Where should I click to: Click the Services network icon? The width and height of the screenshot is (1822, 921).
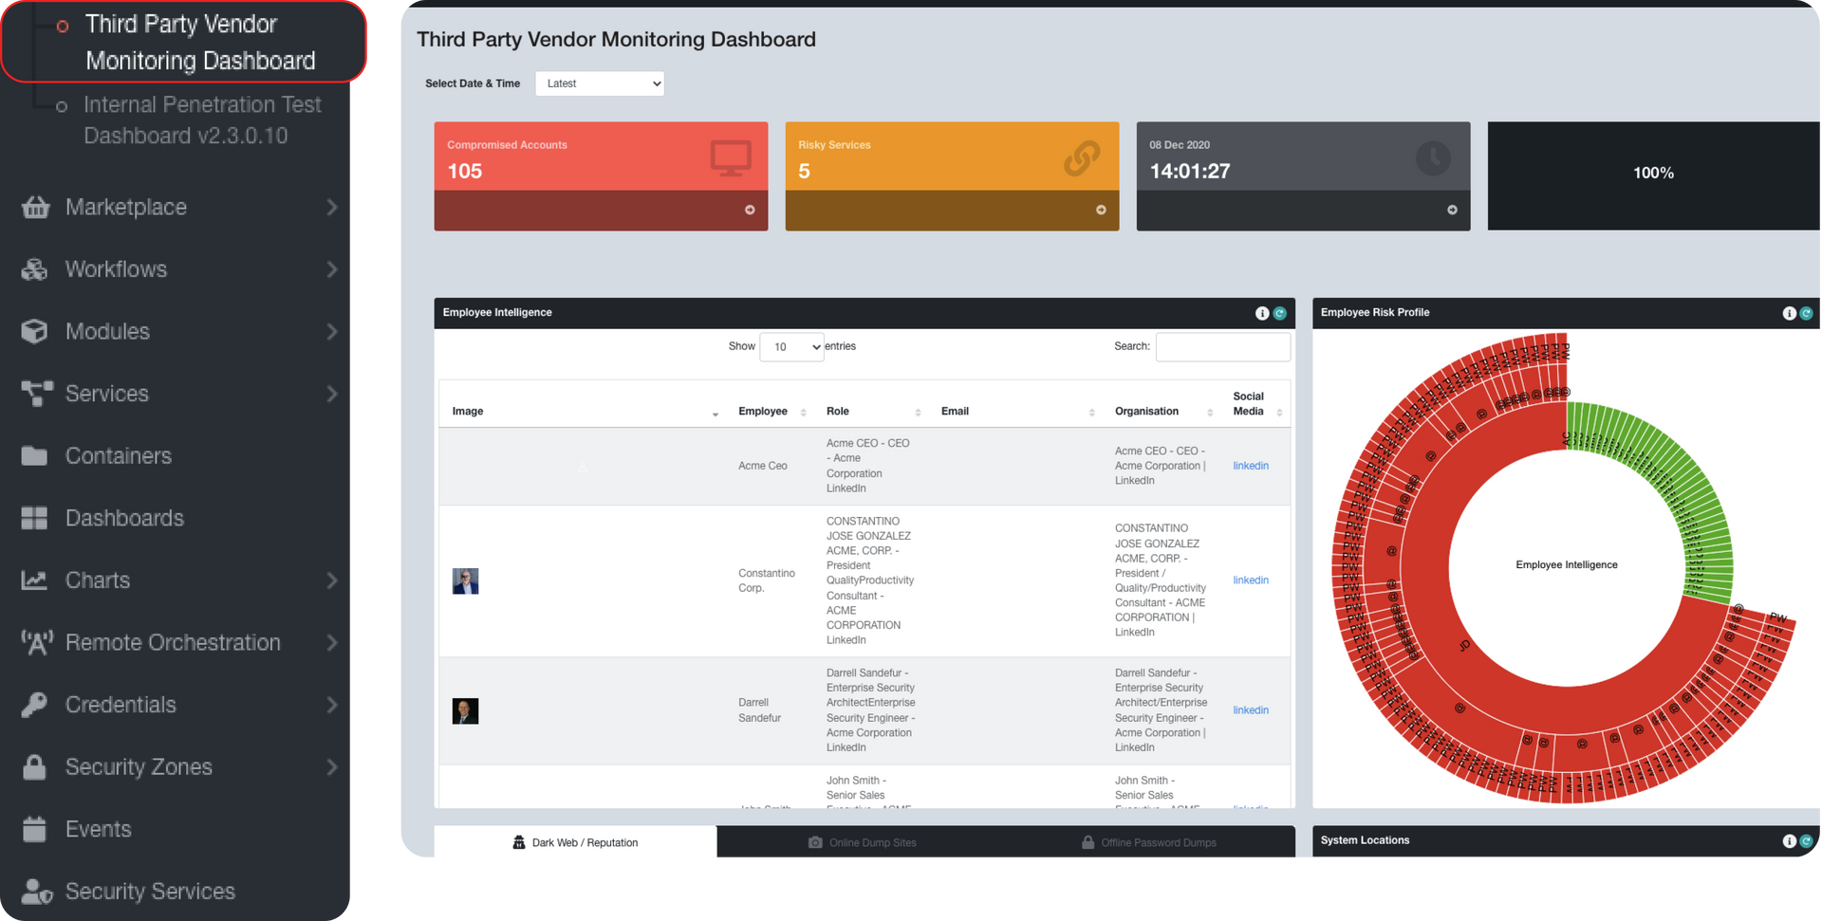point(37,394)
